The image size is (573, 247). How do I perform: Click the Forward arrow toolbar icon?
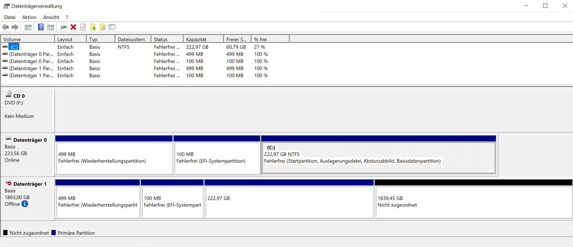pyautogui.click(x=15, y=27)
